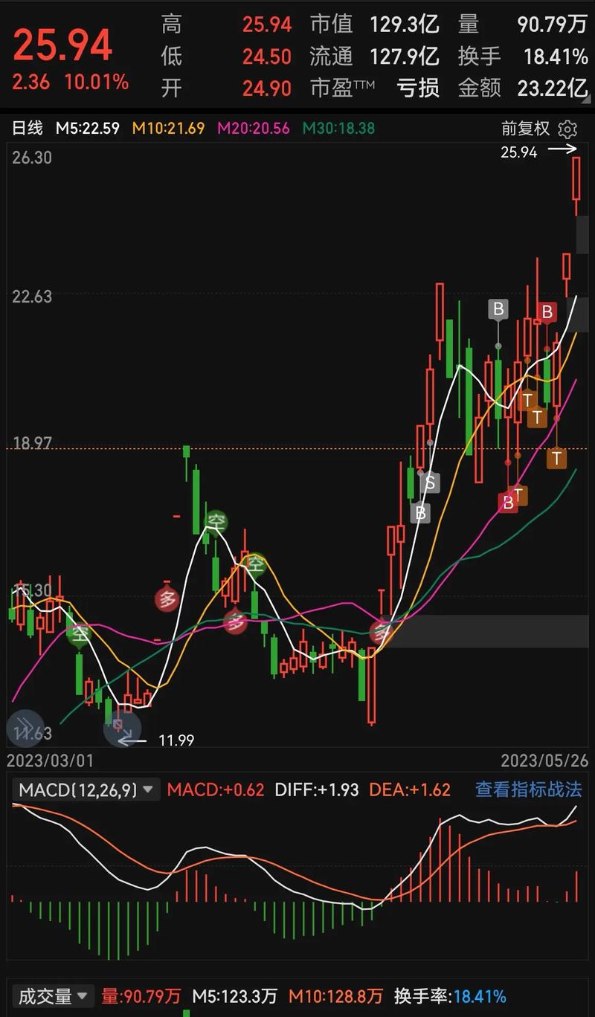Image resolution: width=595 pixels, height=1017 pixels.
Task: Select the M20 moving average legend item
Action: coord(253,129)
